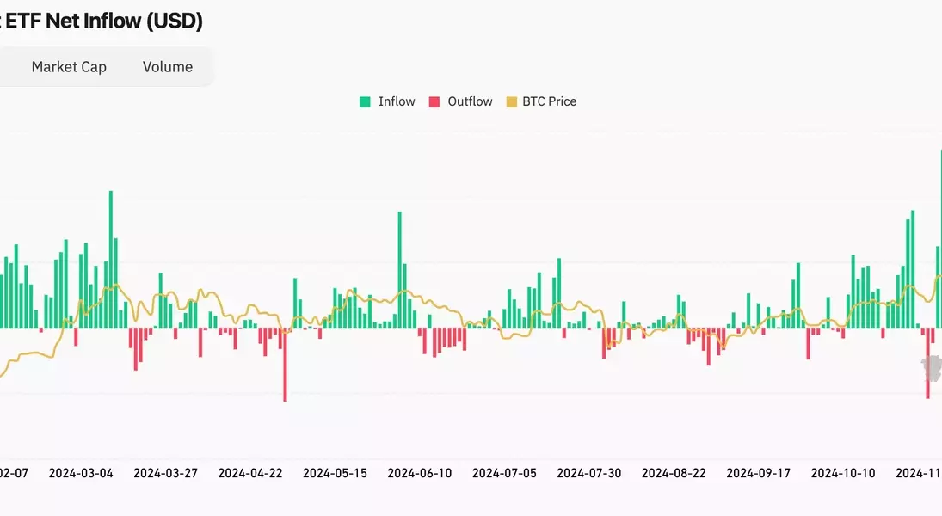Screen dimensions: 942x516
Task: Click the tall green bar near 2024-06-10
Action: pos(400,268)
